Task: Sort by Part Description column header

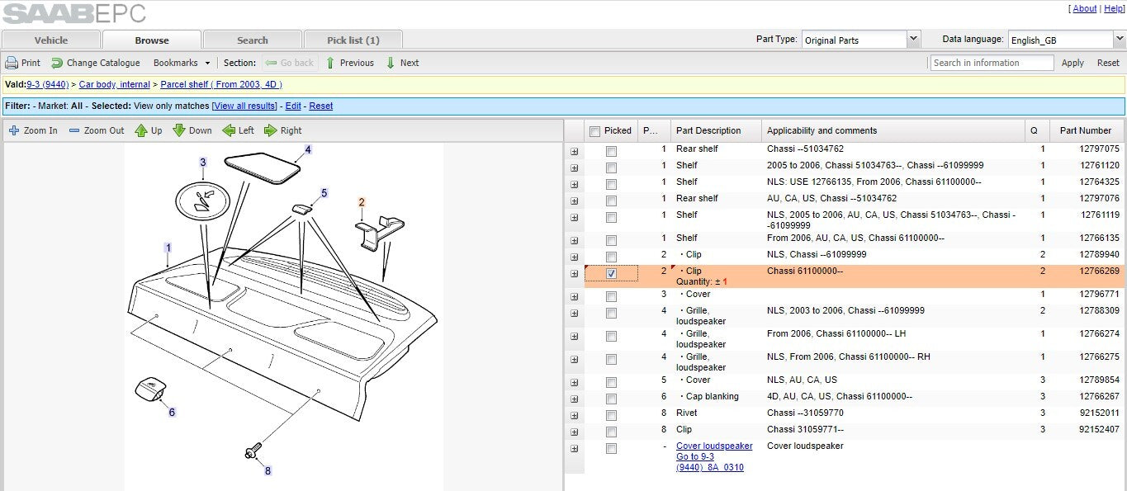Action: [x=714, y=130]
